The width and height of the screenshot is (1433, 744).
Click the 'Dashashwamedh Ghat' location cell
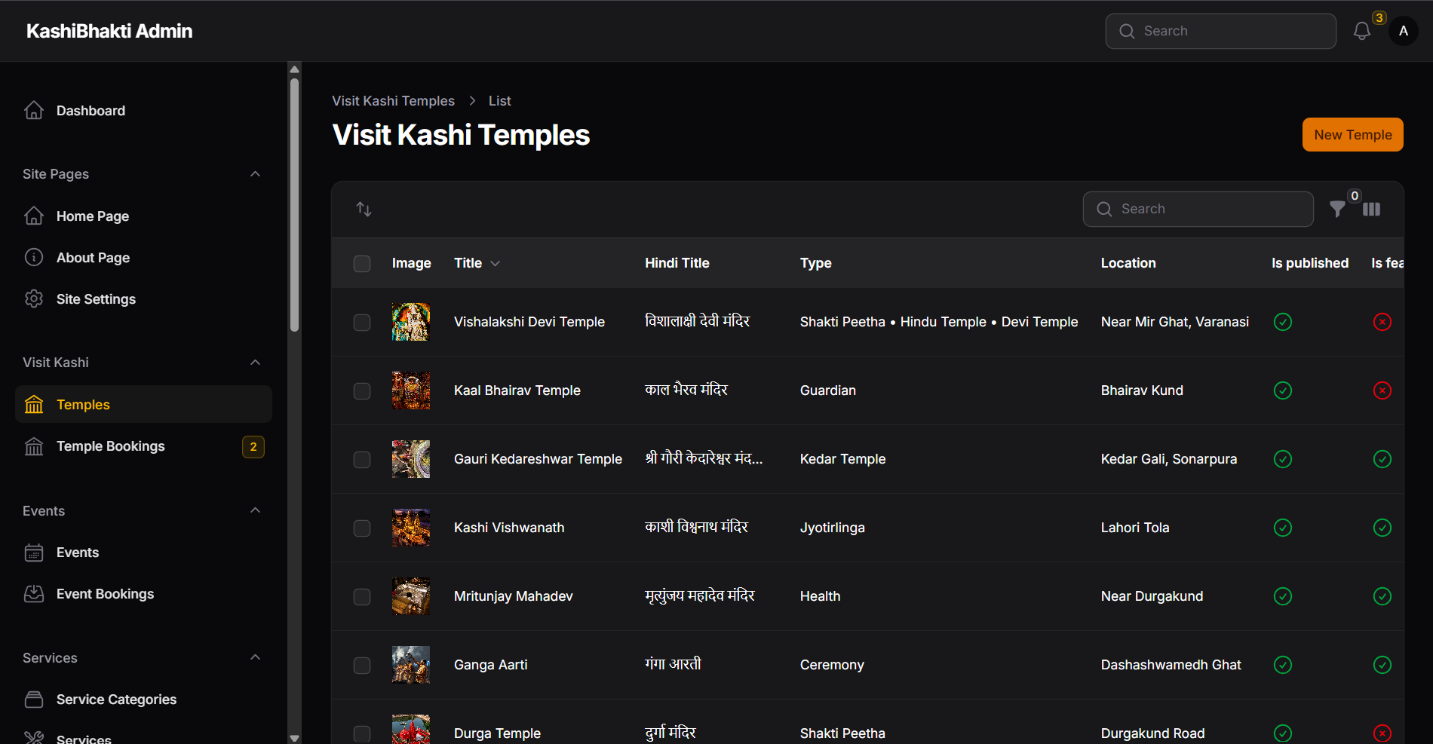coord(1171,665)
